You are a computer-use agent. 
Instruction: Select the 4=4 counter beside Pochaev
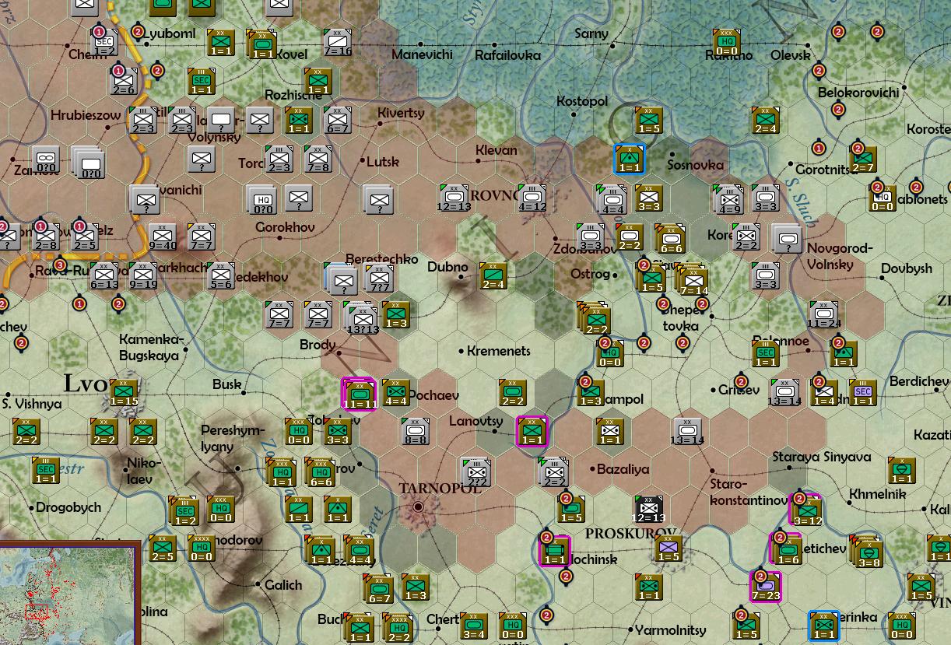coord(396,393)
